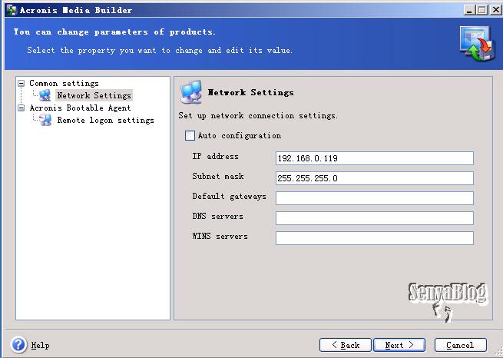Click into the WINS servers field
Image resolution: width=503 pixels, height=358 pixels.
tap(374, 237)
